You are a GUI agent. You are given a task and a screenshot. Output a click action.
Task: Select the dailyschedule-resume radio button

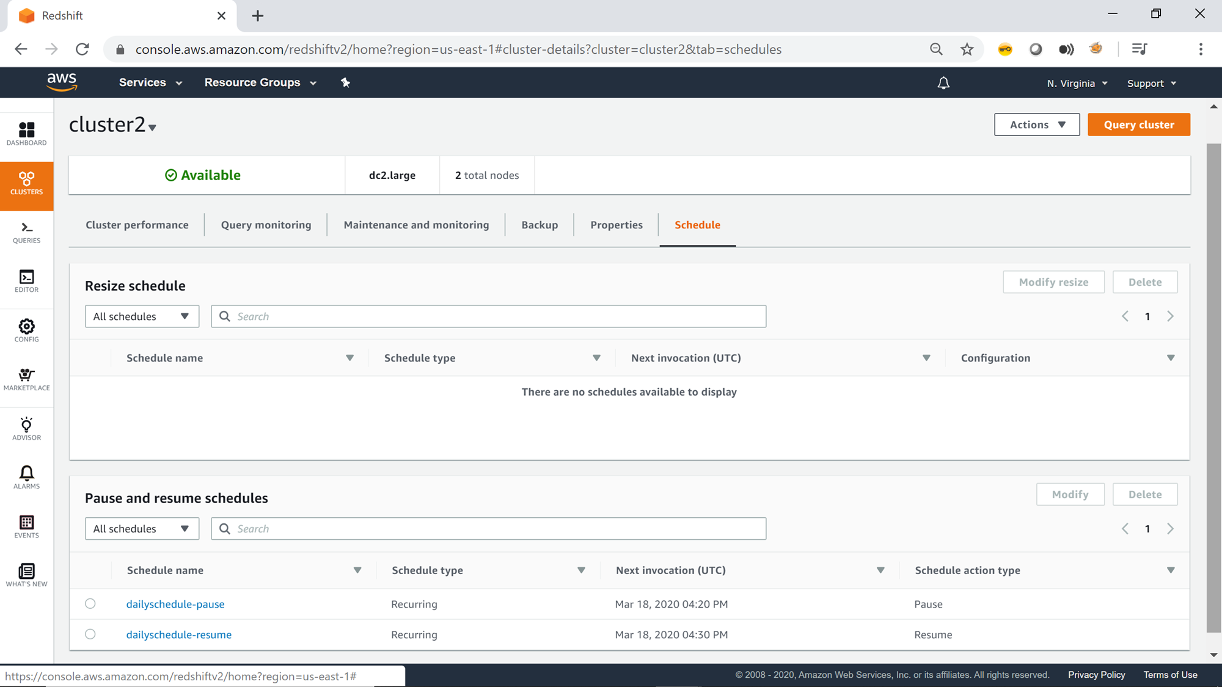(x=90, y=634)
